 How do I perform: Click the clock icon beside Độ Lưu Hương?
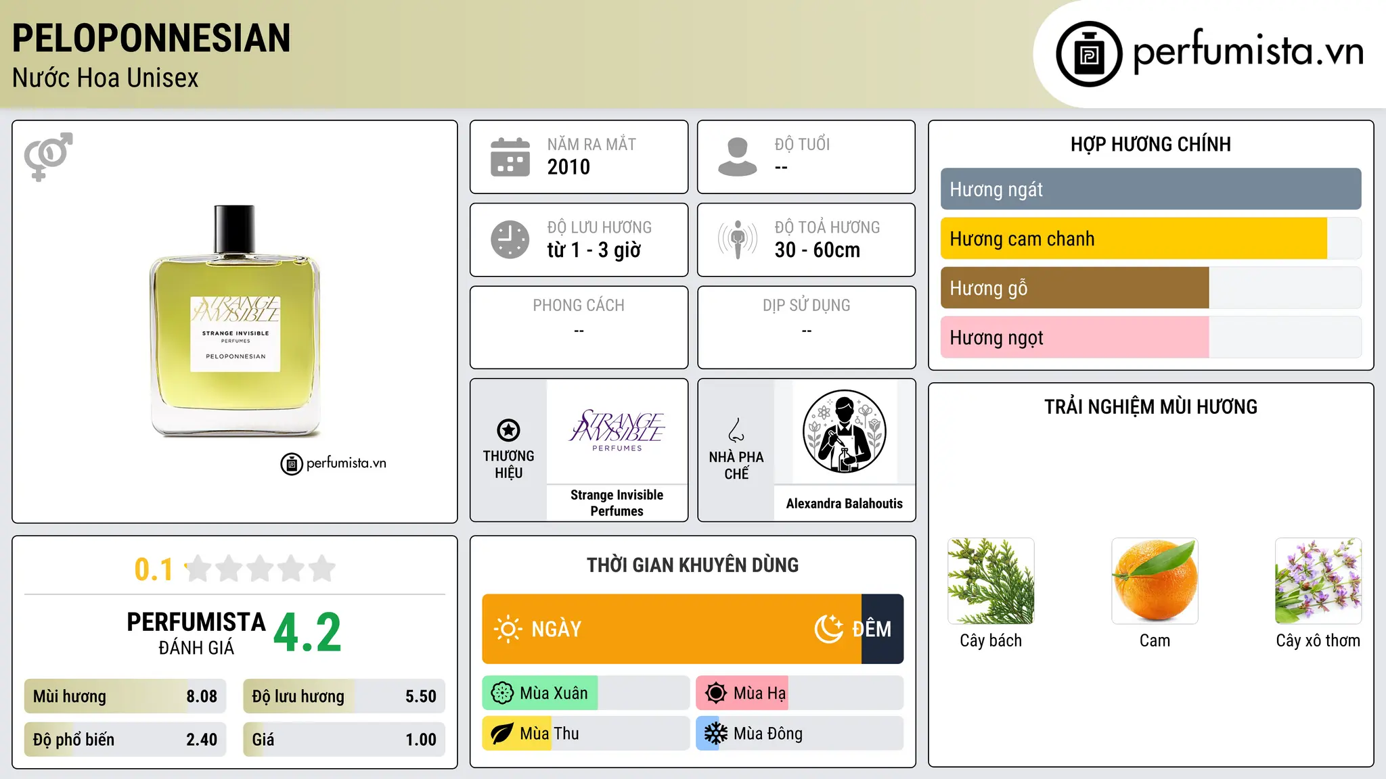(x=510, y=239)
